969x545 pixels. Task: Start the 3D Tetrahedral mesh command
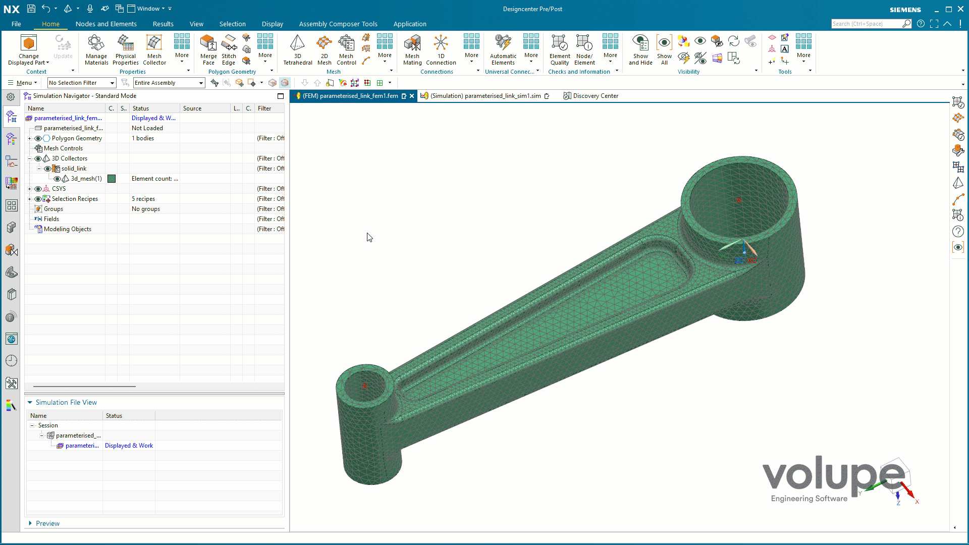click(298, 50)
